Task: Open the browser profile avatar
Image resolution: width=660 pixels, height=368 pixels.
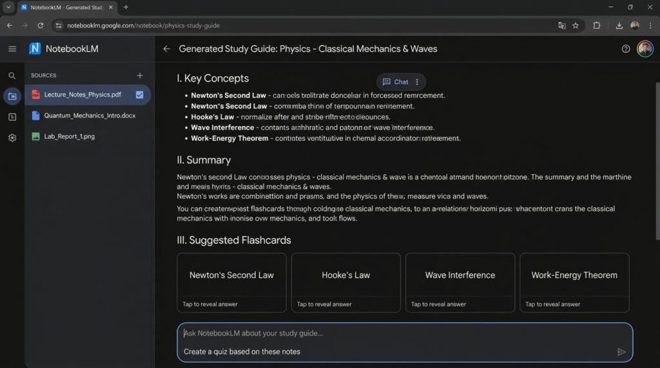Action: point(635,26)
